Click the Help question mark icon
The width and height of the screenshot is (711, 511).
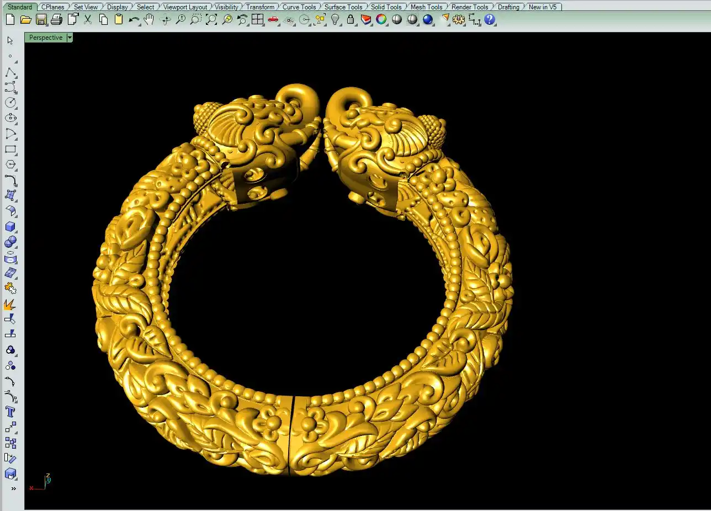(x=490, y=20)
